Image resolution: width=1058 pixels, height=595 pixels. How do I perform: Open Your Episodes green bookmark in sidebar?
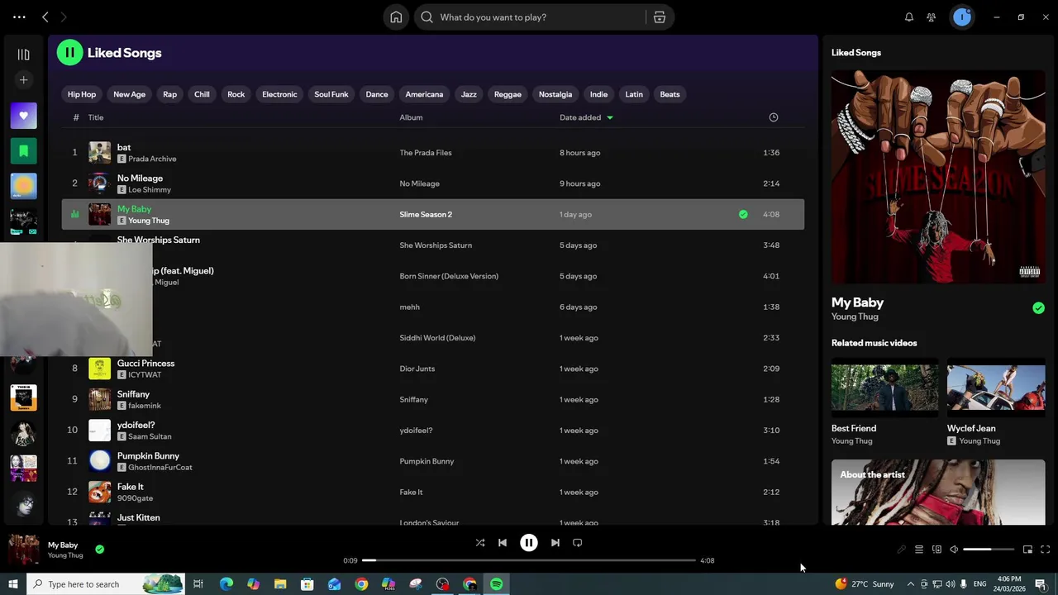click(x=23, y=151)
